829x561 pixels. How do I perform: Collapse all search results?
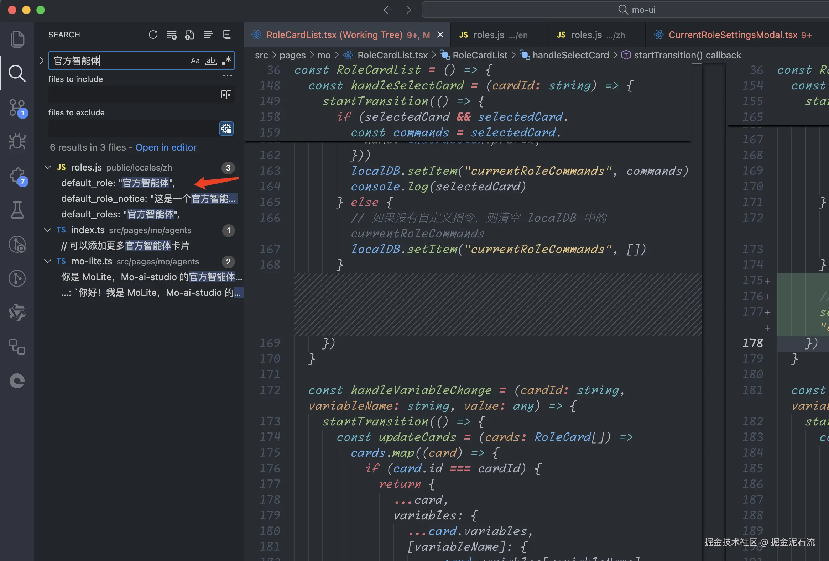[227, 35]
